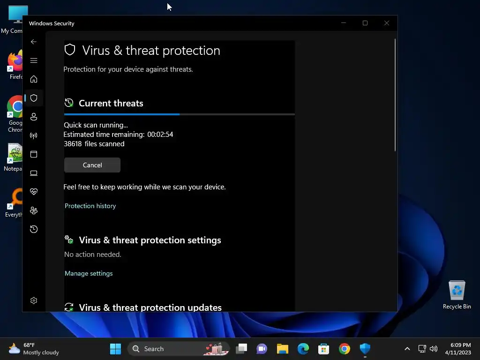Viewport: 480px width, 360px height.
Task: Close the Windows Security window
Action: click(x=387, y=23)
